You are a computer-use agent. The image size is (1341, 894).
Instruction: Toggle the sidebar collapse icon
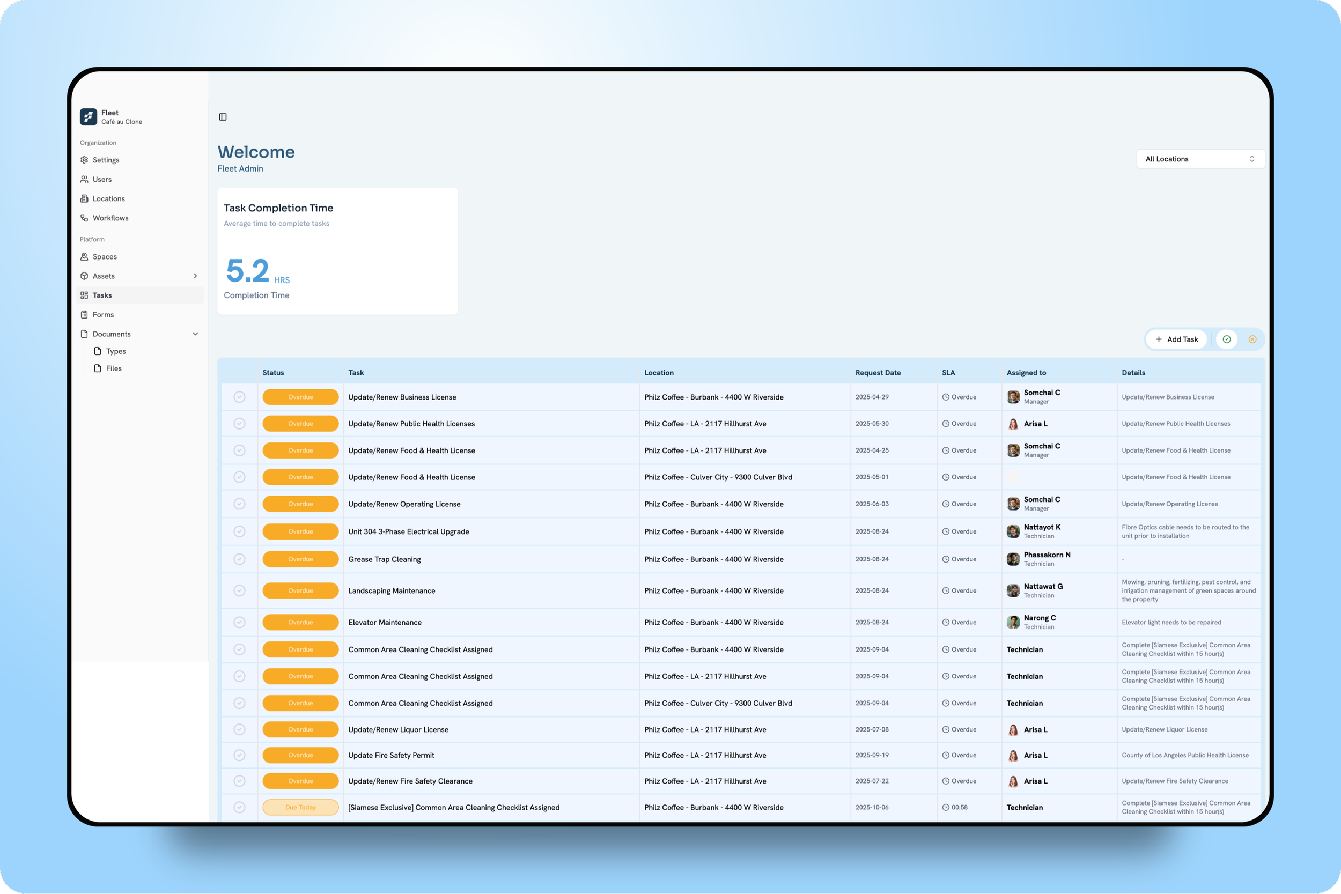click(x=223, y=117)
